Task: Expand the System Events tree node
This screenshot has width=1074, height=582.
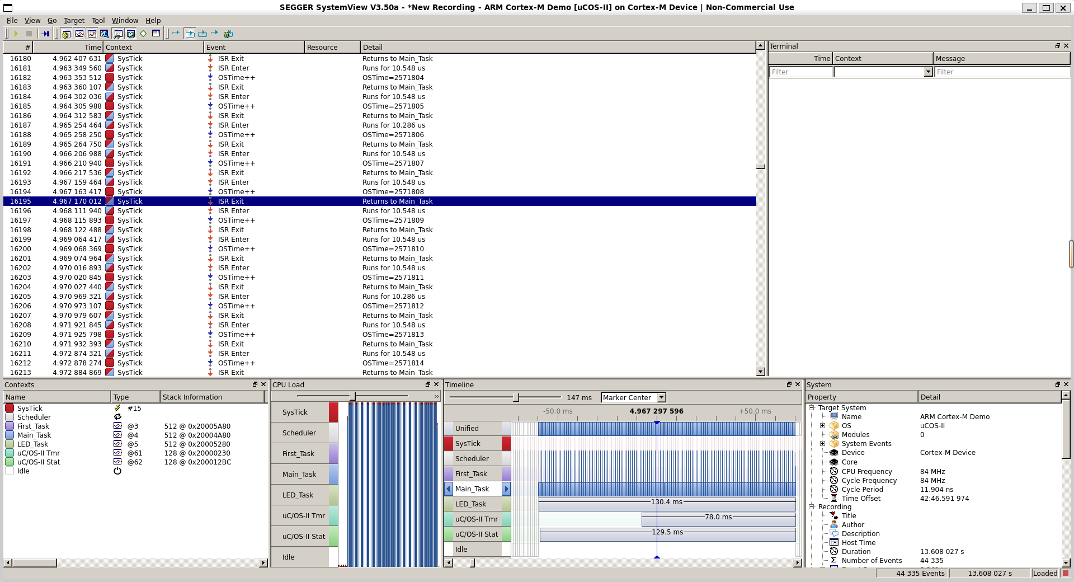Action: (823, 444)
